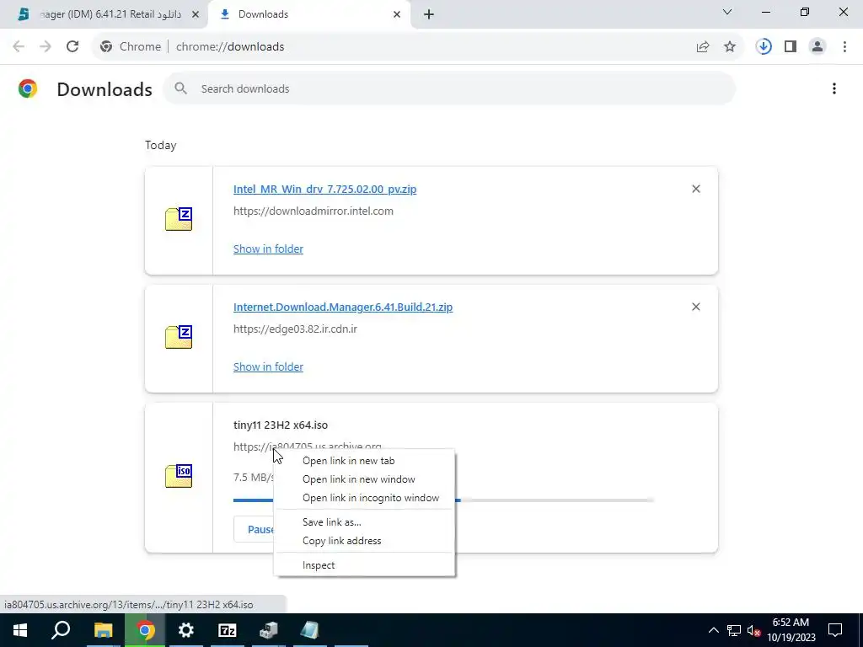The width and height of the screenshot is (863, 647).
Task: Click tiny11 23H2 x64.iso file name
Action: point(281,425)
